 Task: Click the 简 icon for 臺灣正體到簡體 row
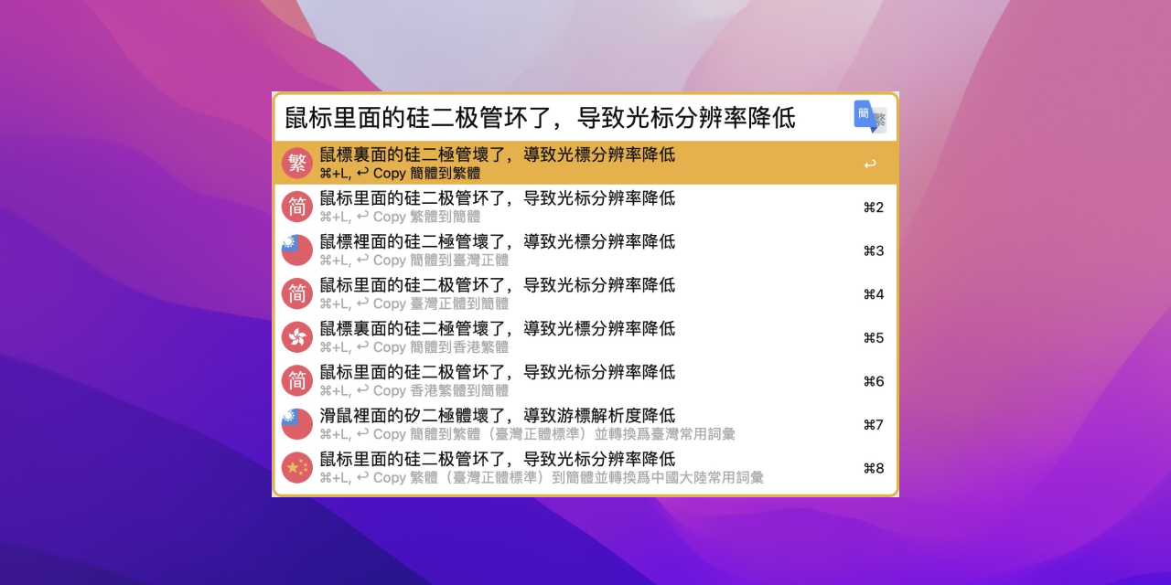click(x=297, y=294)
